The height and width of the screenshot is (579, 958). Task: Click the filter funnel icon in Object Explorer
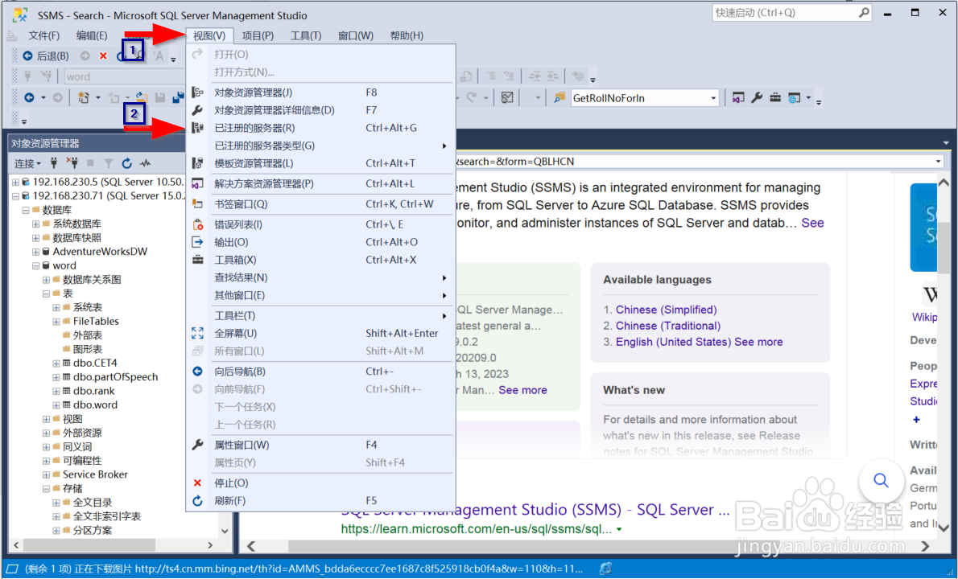(108, 163)
